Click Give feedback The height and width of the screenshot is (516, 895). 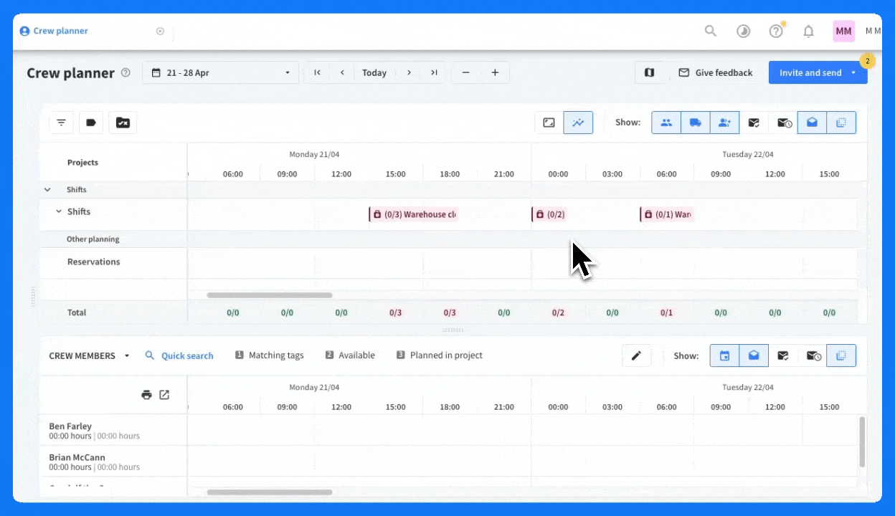point(716,72)
